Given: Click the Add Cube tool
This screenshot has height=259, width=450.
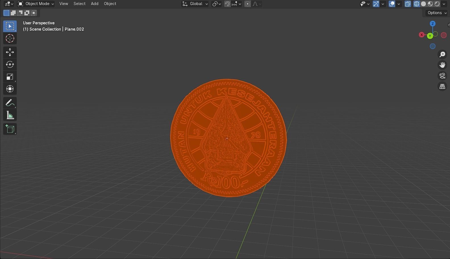Looking at the screenshot, I should (10, 129).
